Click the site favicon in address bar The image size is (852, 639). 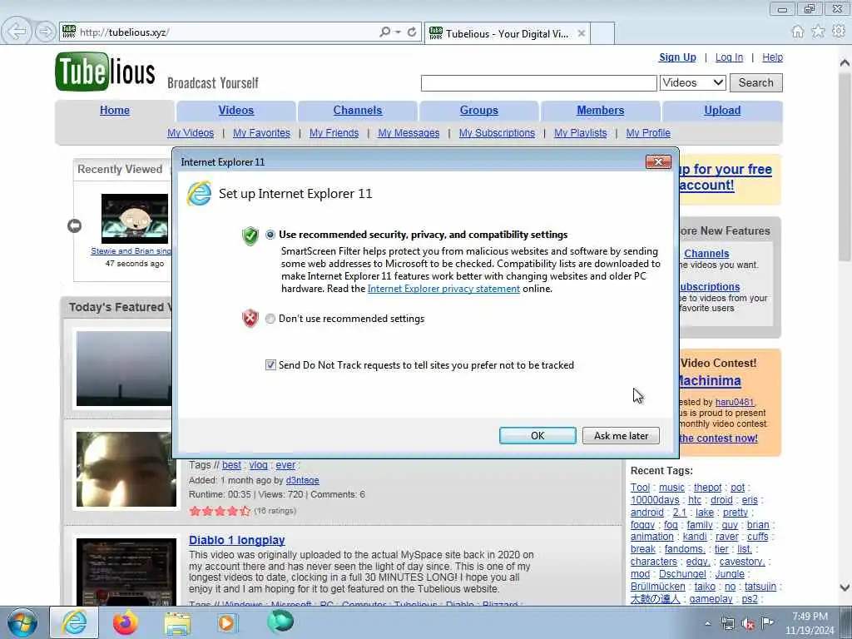point(68,32)
